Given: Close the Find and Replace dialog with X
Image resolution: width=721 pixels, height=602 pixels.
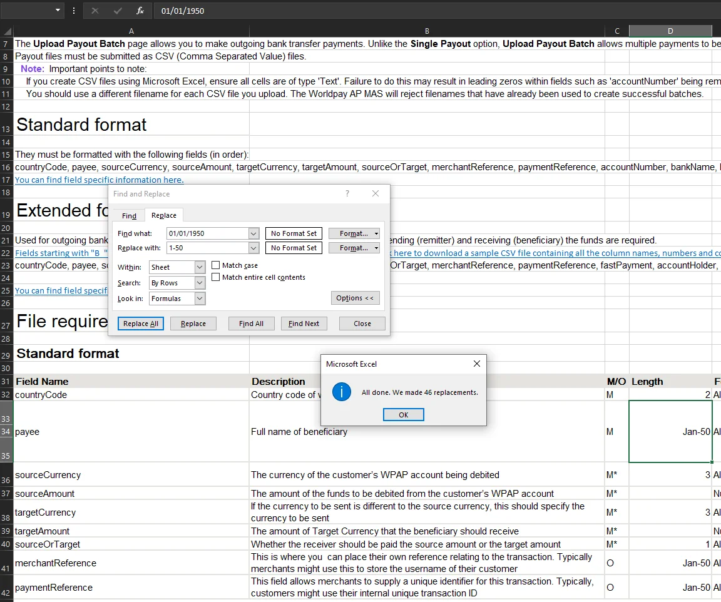Looking at the screenshot, I should (x=376, y=193).
